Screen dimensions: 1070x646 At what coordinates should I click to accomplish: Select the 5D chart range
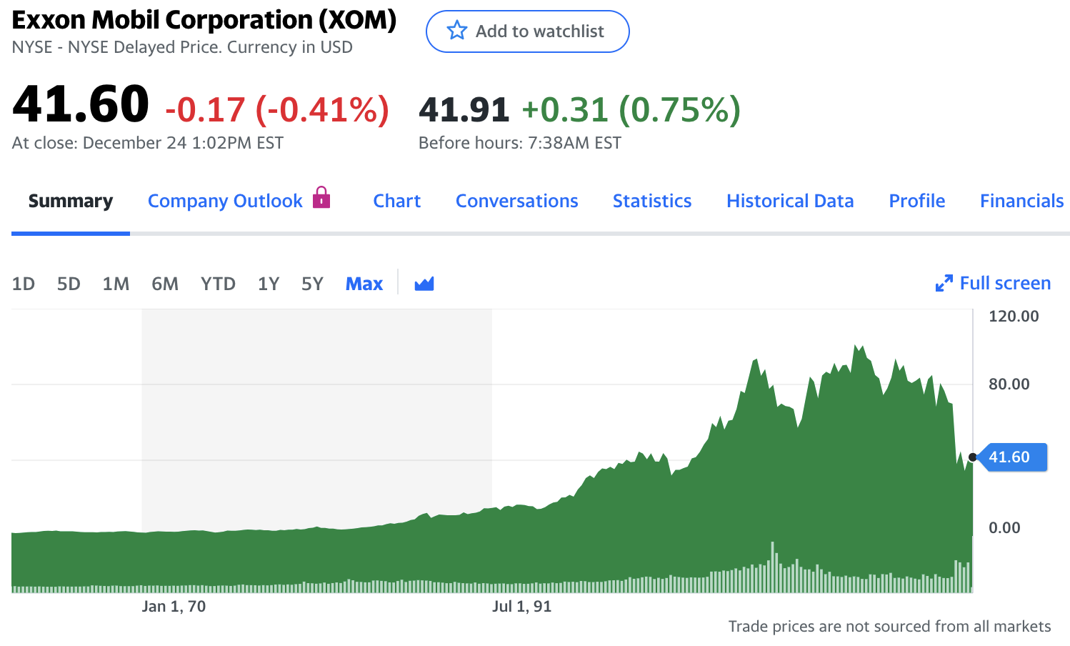(69, 284)
